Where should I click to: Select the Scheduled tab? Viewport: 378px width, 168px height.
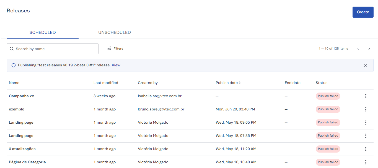pyautogui.click(x=43, y=32)
